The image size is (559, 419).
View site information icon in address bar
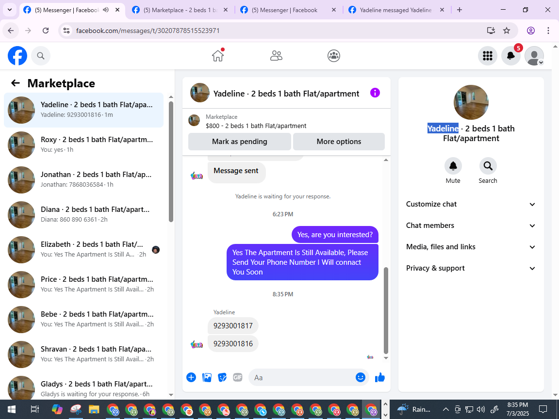66,31
